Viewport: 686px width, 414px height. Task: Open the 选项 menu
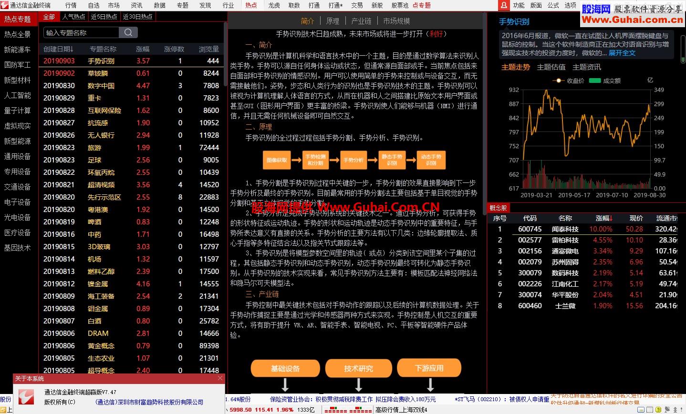pos(570,5)
